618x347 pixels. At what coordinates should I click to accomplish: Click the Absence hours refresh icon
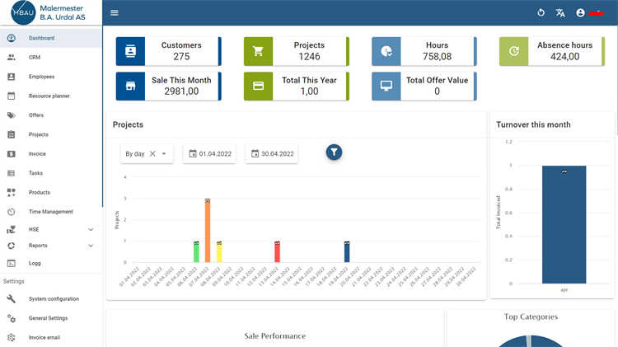pos(514,51)
